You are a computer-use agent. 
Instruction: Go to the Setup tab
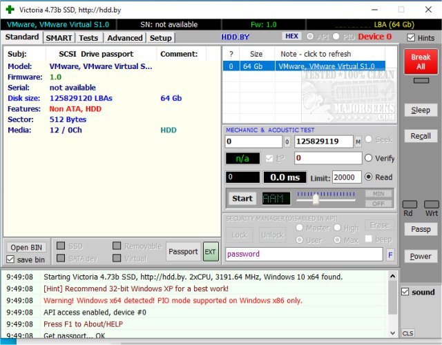coord(161,38)
